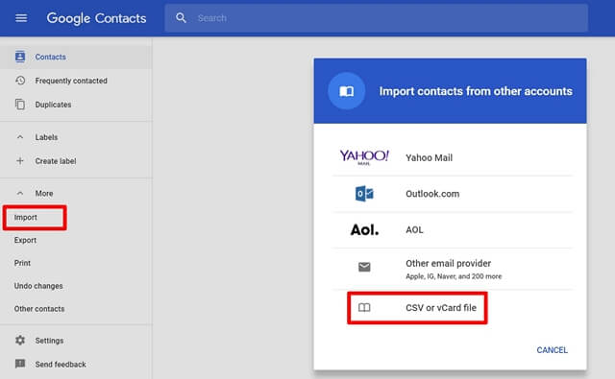This screenshot has height=379, width=615.
Task: Click the More heading
Action: point(44,194)
